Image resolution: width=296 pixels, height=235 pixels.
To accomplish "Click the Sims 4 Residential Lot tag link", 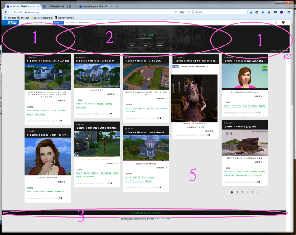I will point(134,181).
